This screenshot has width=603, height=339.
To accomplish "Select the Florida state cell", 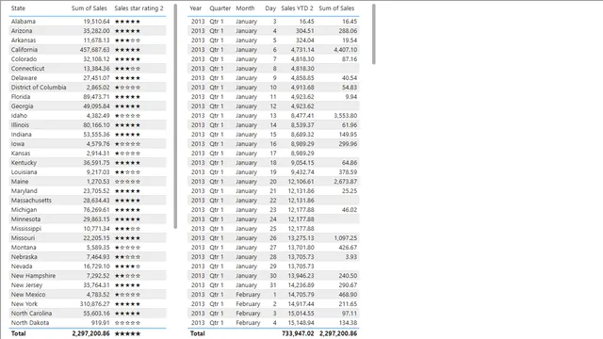I will click(x=21, y=97).
